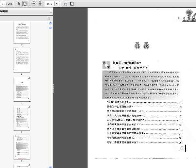
Task: Zoom out with the minus button
Action: [x=34, y=4]
